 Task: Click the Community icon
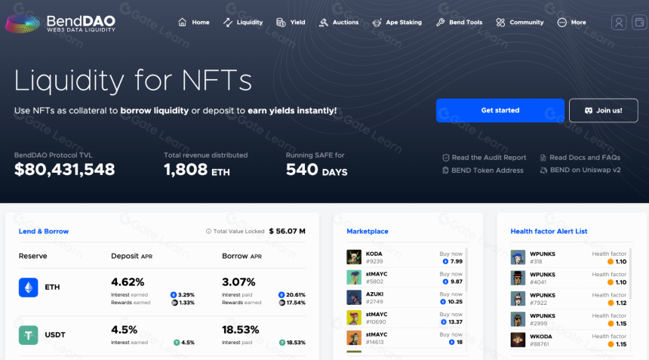[x=500, y=23]
